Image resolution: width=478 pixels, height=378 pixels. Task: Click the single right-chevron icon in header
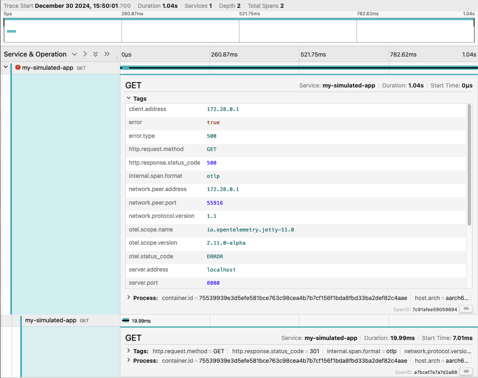[x=85, y=54]
